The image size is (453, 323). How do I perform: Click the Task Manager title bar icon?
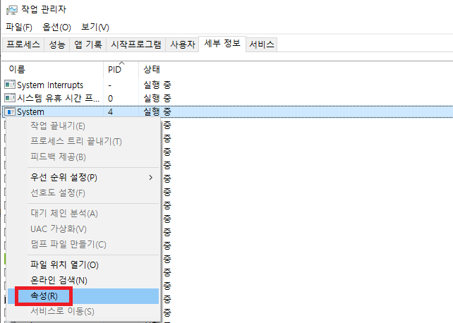11,9
